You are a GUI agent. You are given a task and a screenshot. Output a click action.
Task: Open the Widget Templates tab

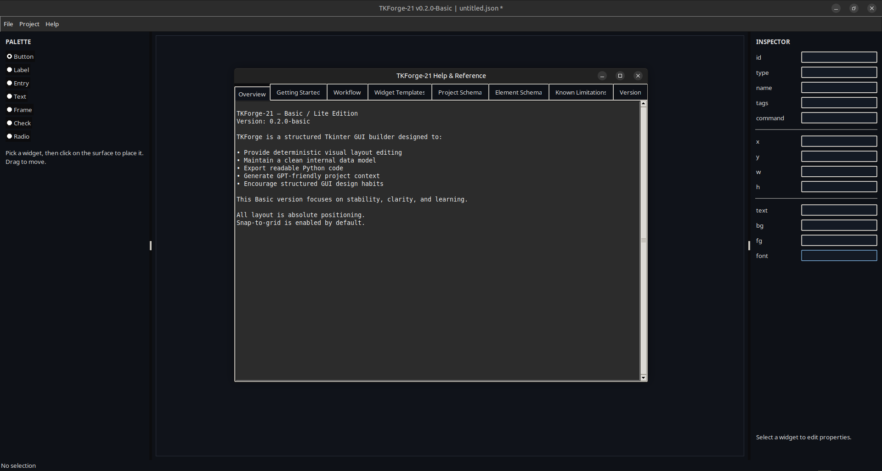tap(399, 92)
